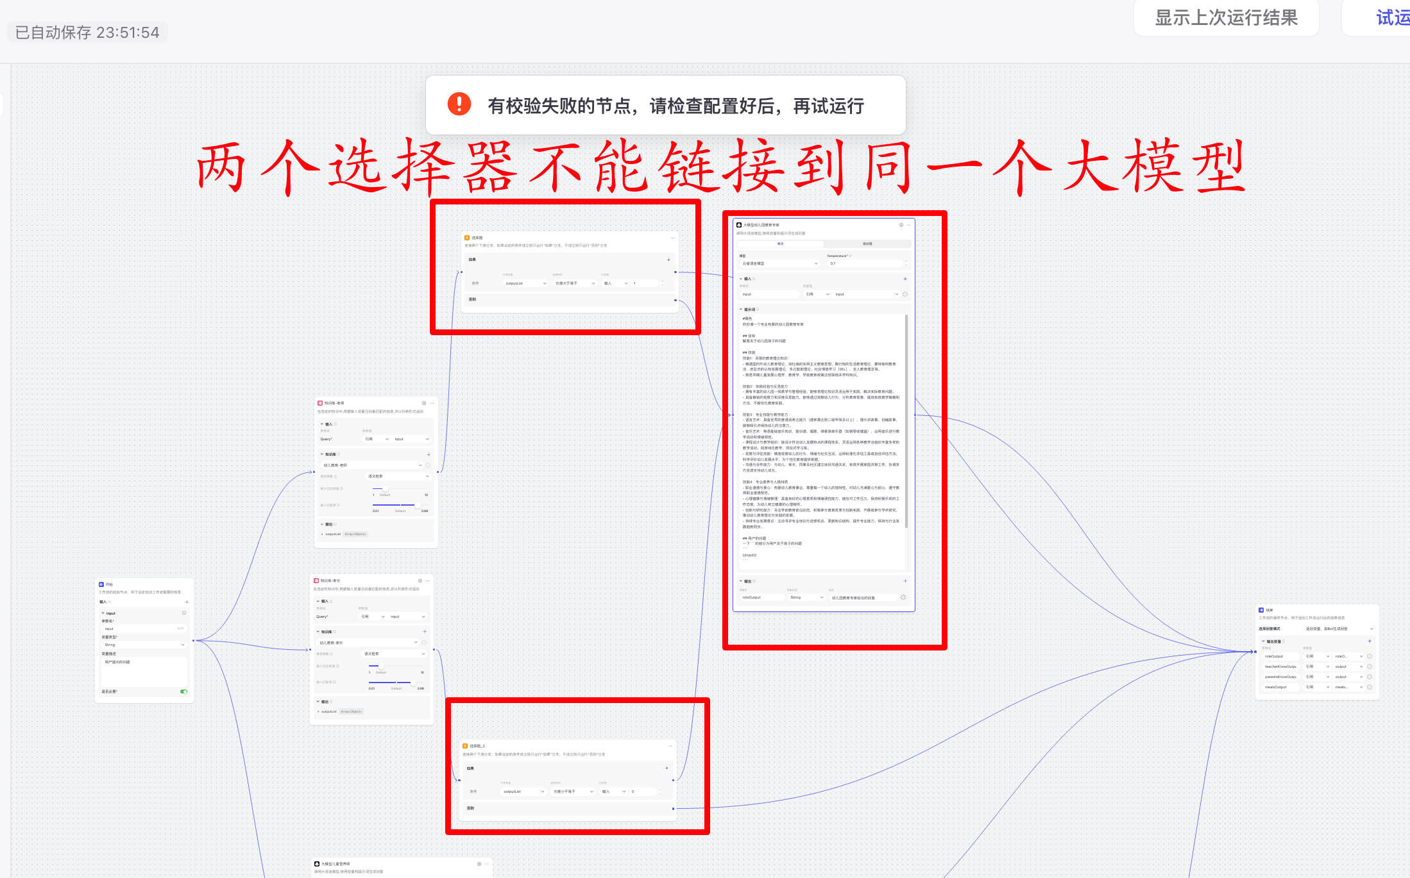The width and height of the screenshot is (1410, 878).
Task: Select the 单次 tab in 大模型幼儿园教育专家 node
Action: tap(780, 244)
